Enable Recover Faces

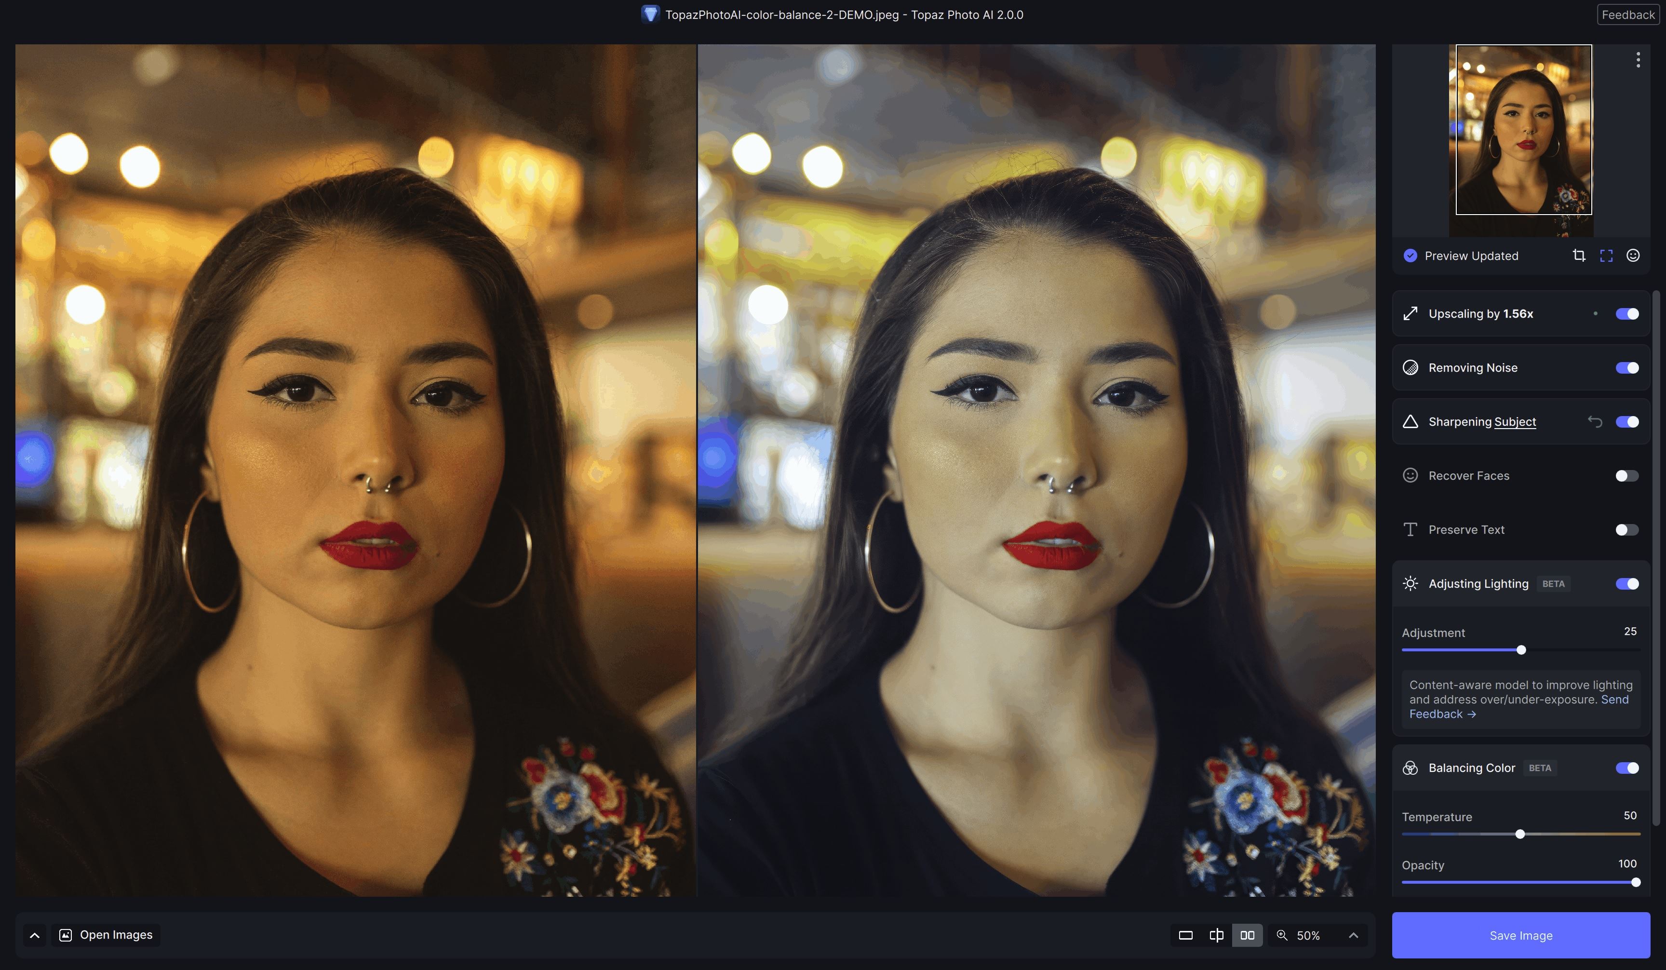(1626, 475)
